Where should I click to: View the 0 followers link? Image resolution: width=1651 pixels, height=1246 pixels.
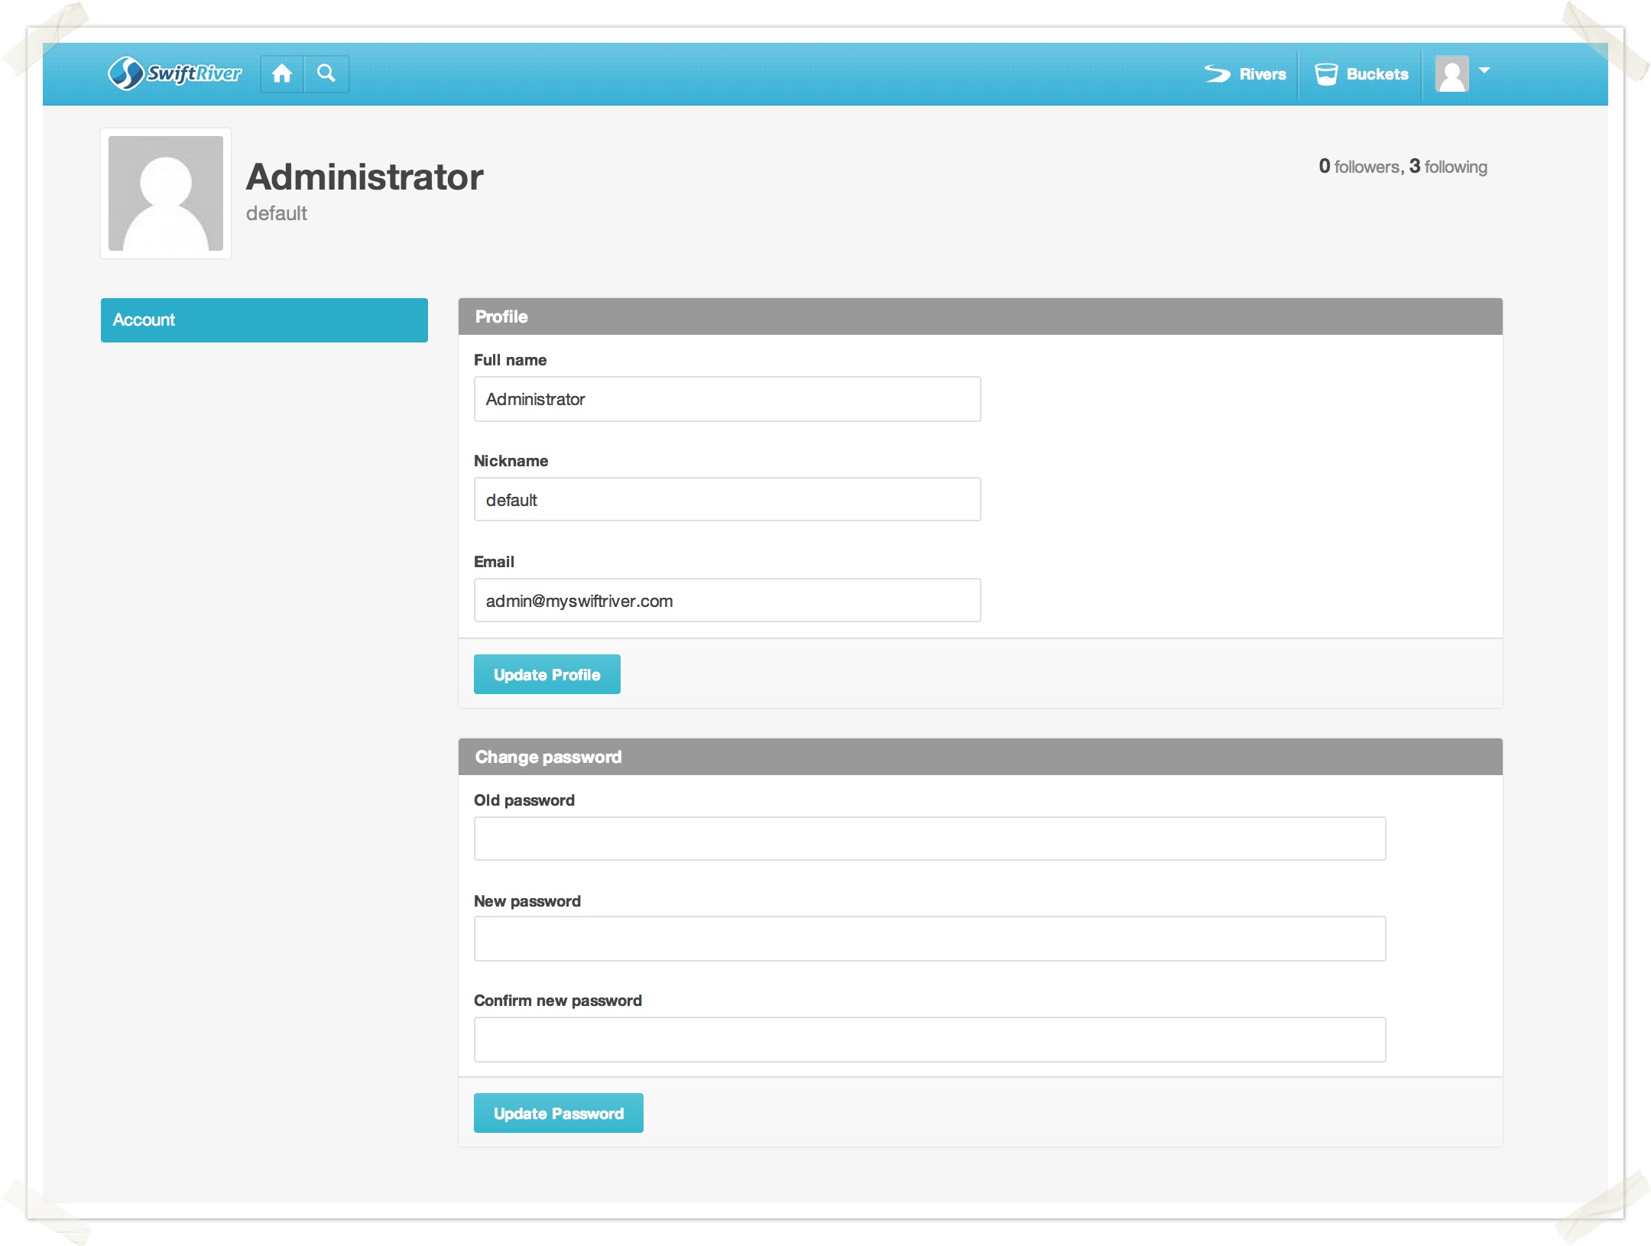coord(1360,167)
